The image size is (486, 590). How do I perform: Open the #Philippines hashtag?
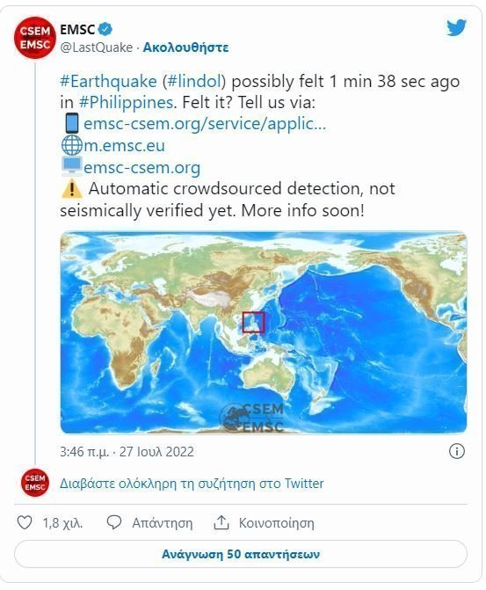click(x=126, y=102)
